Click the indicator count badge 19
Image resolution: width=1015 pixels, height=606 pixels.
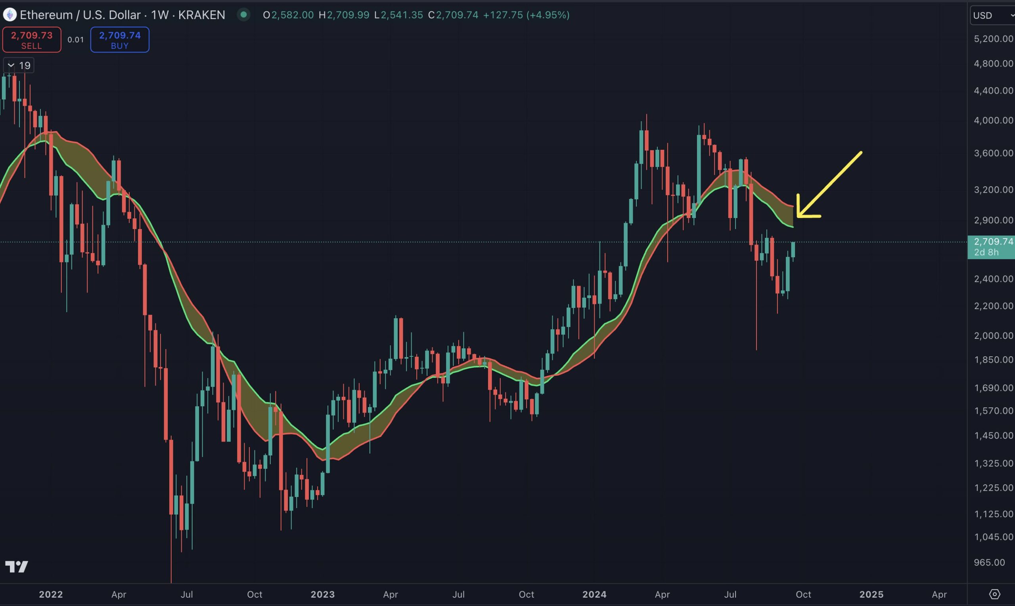[19, 65]
